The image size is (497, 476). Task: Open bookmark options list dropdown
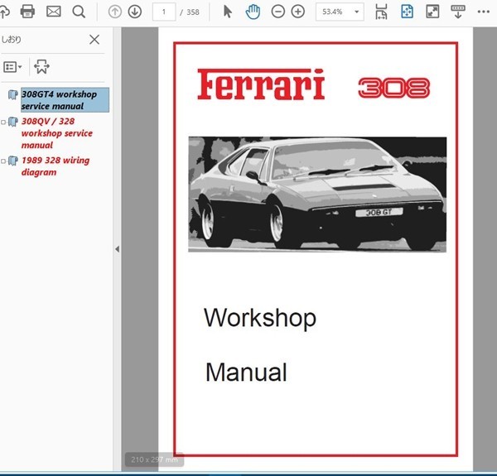pos(12,67)
